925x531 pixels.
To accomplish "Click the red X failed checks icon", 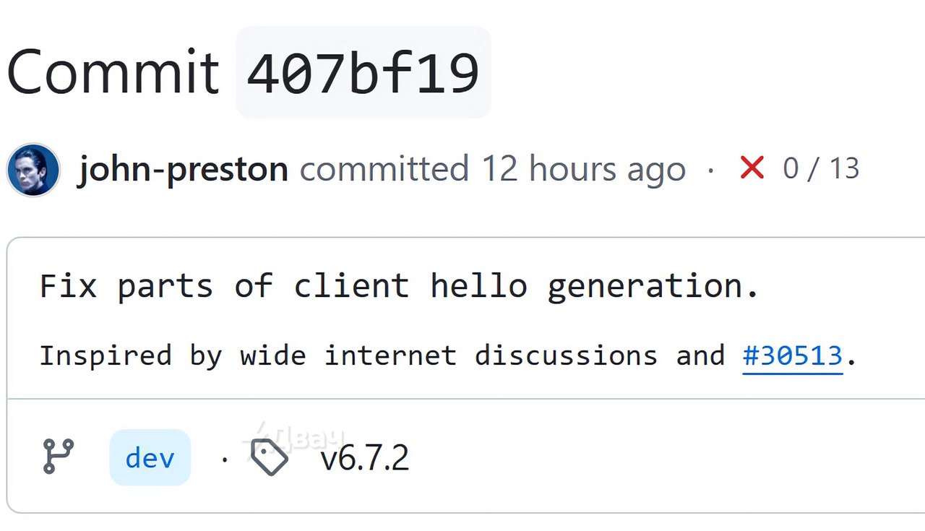I will click(x=752, y=168).
